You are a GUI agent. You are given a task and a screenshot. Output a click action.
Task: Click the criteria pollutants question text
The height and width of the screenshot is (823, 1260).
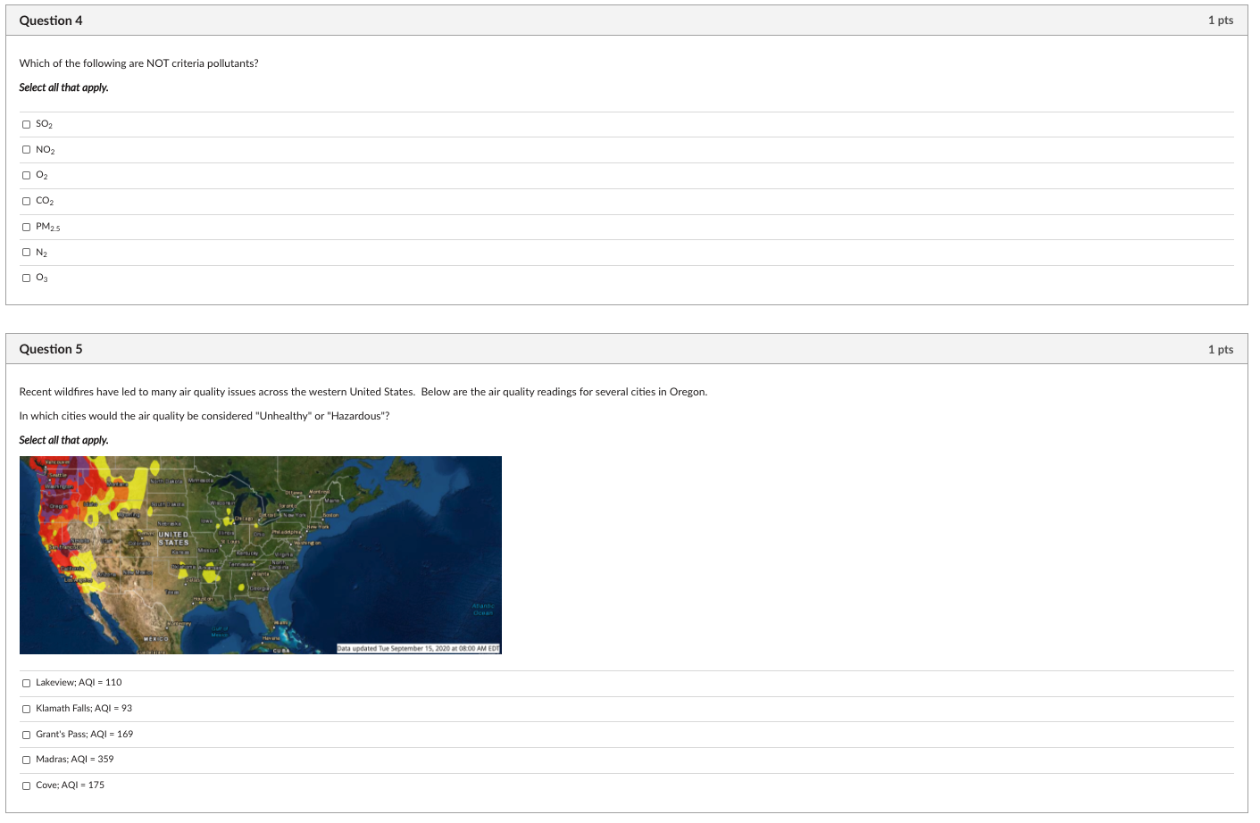[x=139, y=63]
